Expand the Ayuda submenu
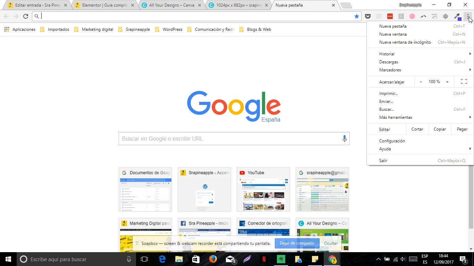The image size is (474, 266). tap(420, 149)
